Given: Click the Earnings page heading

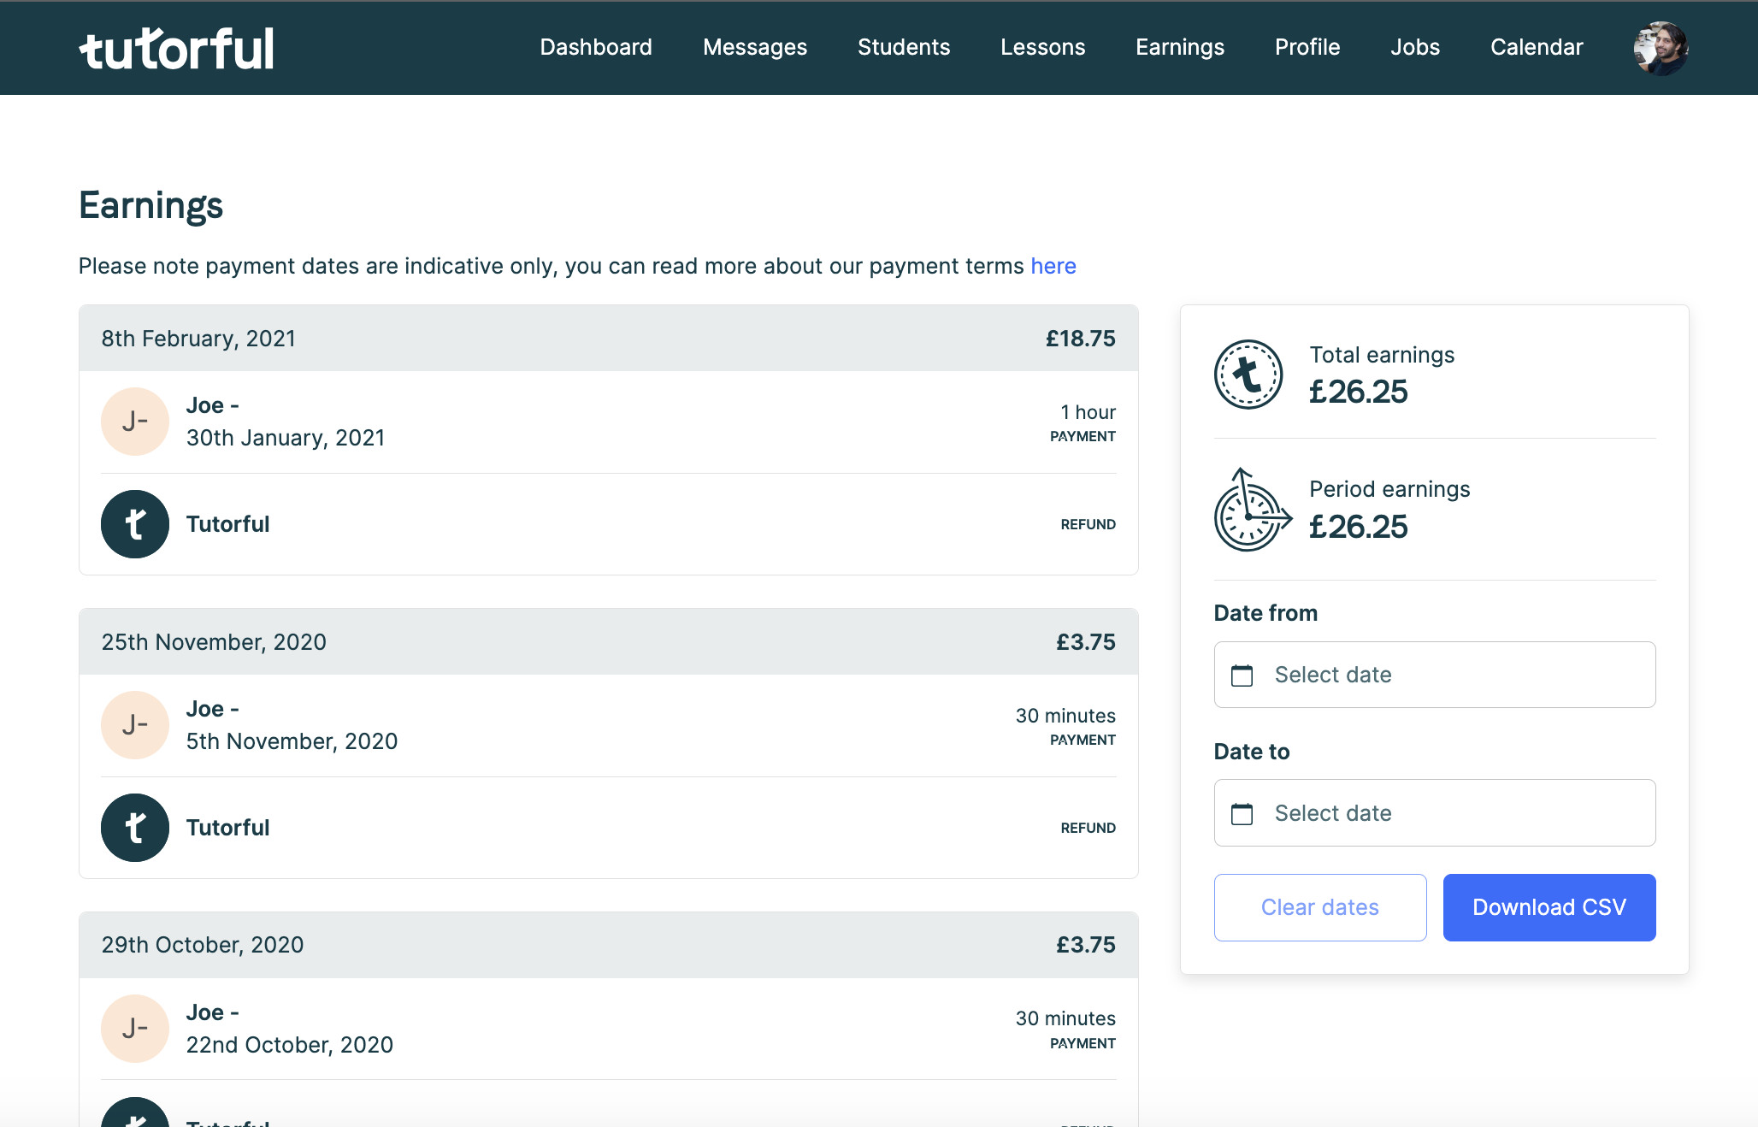Looking at the screenshot, I should tap(151, 206).
